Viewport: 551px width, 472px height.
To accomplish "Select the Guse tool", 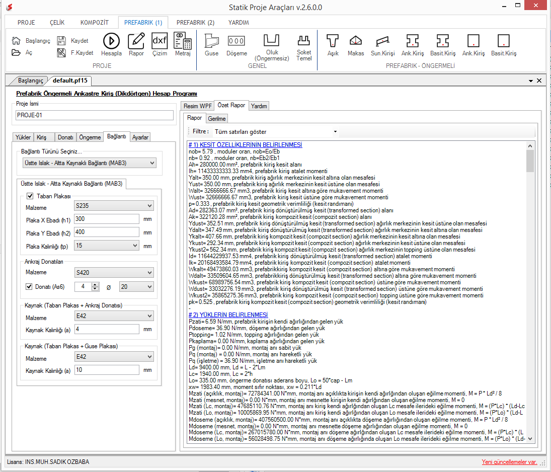I will (x=211, y=45).
